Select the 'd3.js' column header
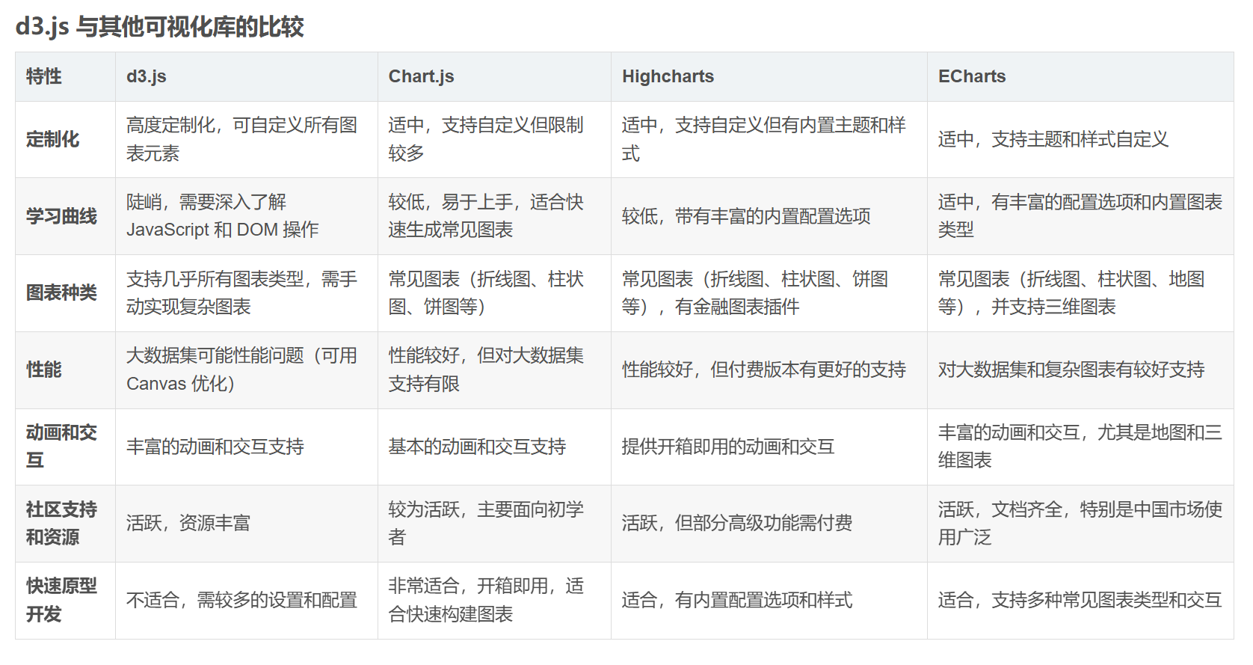This screenshot has width=1253, height=665. (x=247, y=76)
